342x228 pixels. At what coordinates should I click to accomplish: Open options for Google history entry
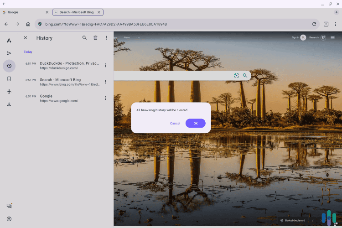click(105, 98)
